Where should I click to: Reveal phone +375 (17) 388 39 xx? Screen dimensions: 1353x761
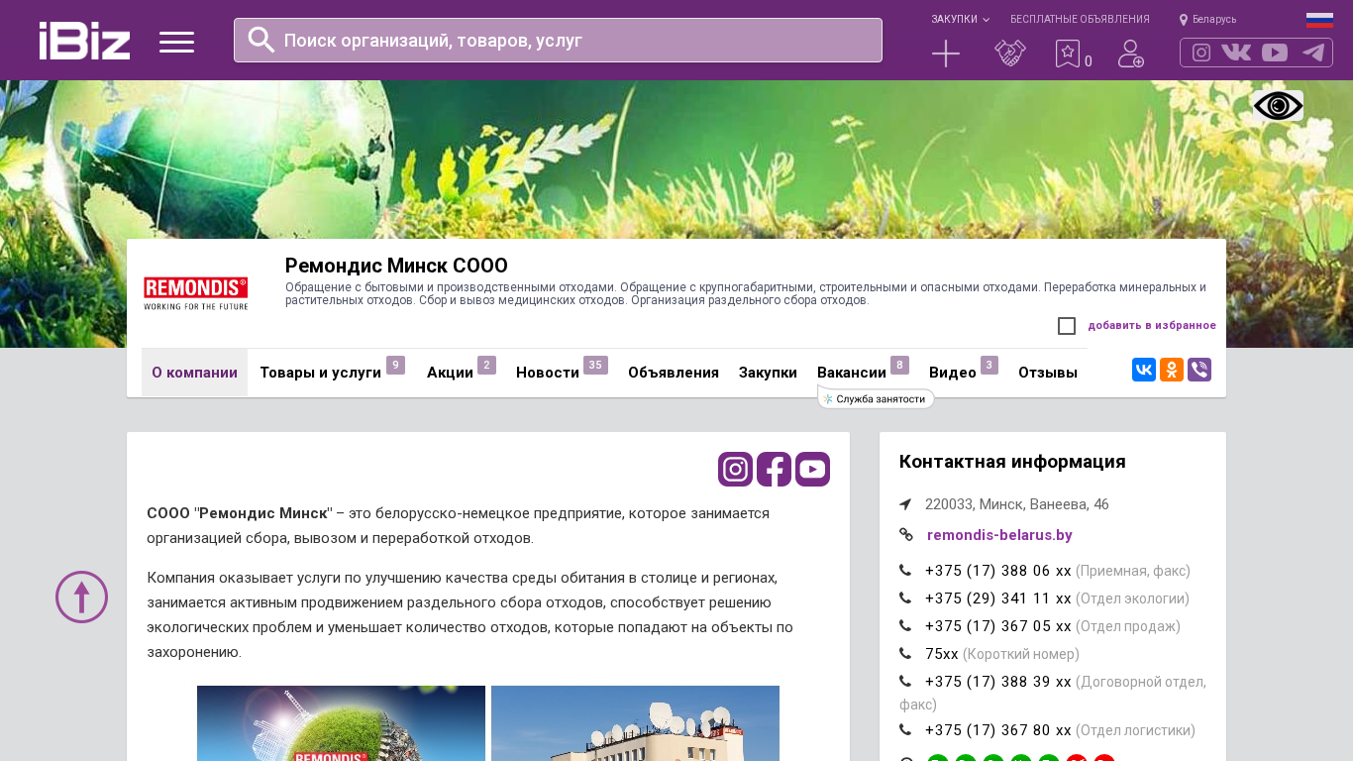tap(998, 682)
